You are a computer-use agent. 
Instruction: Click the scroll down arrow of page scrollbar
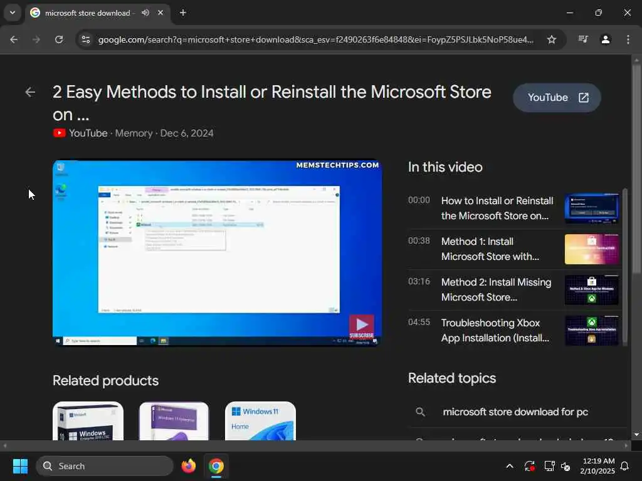click(636, 435)
